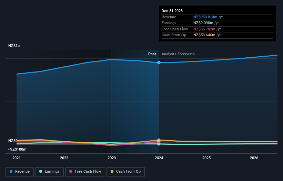The height and width of the screenshot is (181, 283).
Task: Click the NZ$35.782m free cash flow value
Action: [204, 29]
